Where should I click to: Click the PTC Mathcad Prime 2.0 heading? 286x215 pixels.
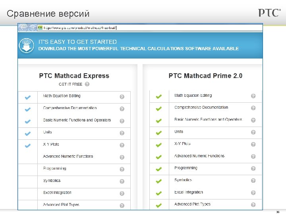(x=205, y=76)
